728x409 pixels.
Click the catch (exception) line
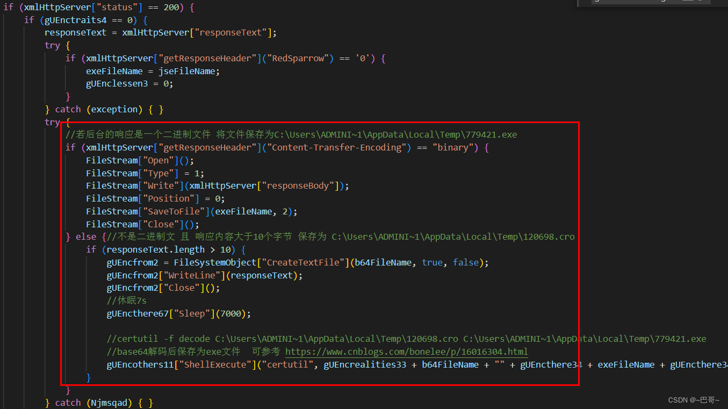pyautogui.click(x=104, y=109)
